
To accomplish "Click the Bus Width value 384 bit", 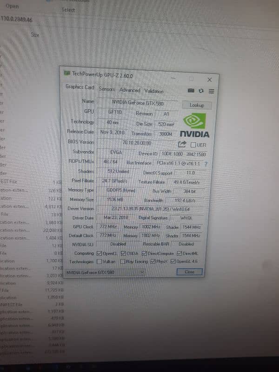I will (x=189, y=191).
